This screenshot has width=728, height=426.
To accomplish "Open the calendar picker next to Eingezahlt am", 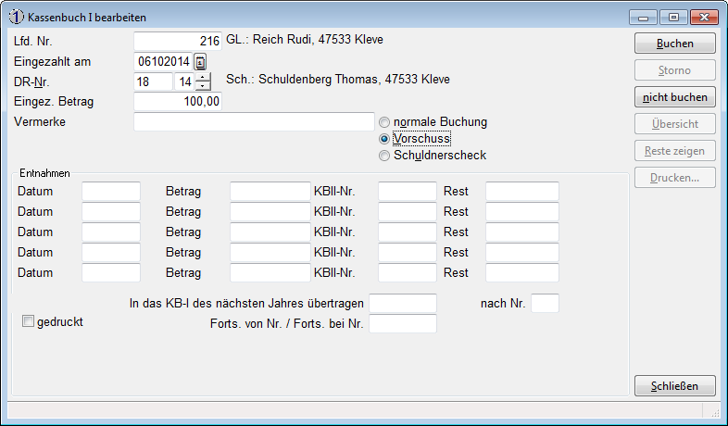I will (201, 61).
